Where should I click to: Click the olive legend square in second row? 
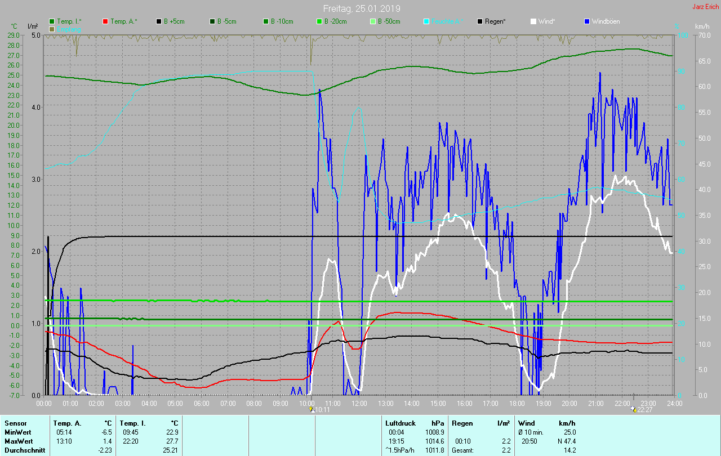click(52, 29)
